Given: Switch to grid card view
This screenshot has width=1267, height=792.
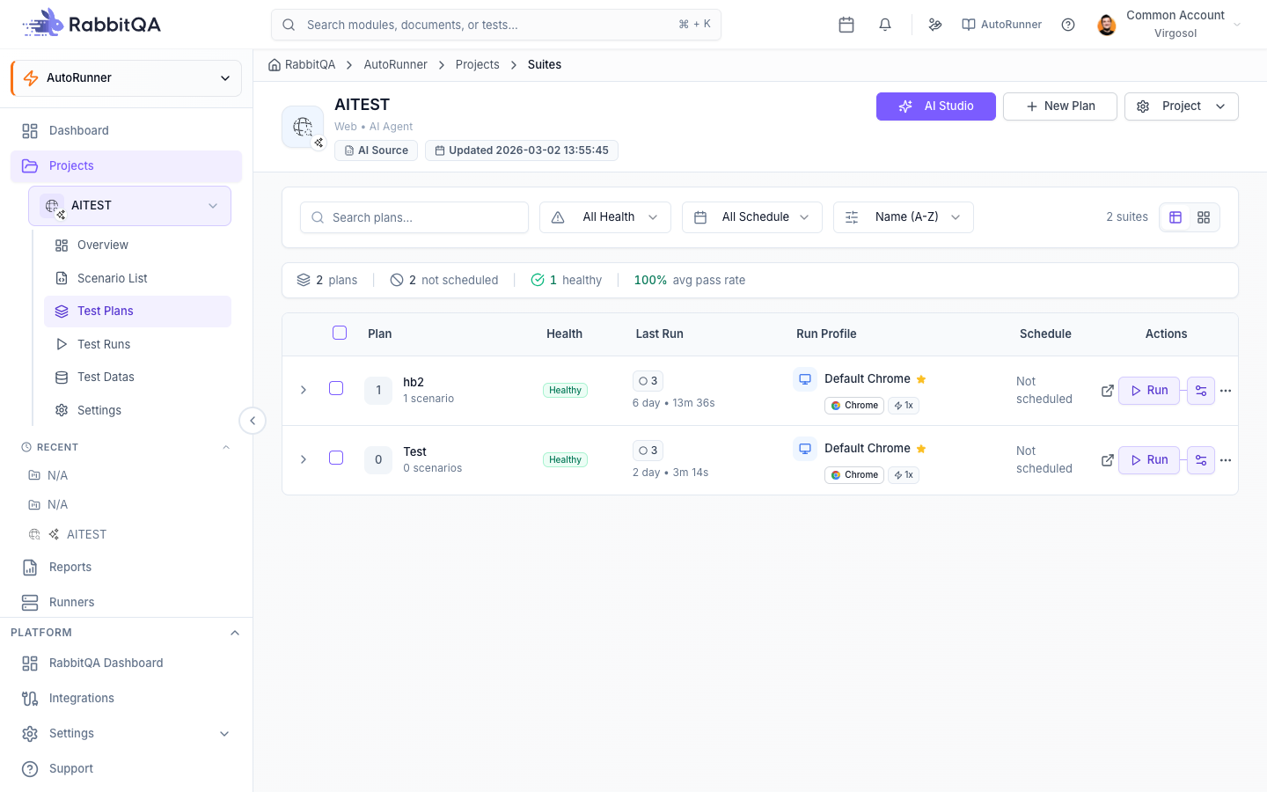Looking at the screenshot, I should 1204,217.
